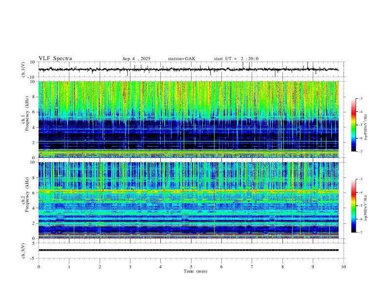The height and width of the screenshot is (299, 387).
Task: Click the "-3" label on upper colorbar
Action: click(360, 98)
